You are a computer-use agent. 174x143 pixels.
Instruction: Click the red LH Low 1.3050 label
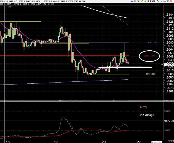[149, 56]
